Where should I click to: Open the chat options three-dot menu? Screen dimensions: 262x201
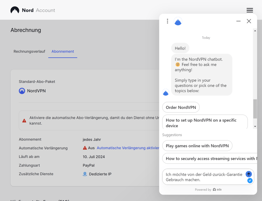[x=167, y=21]
